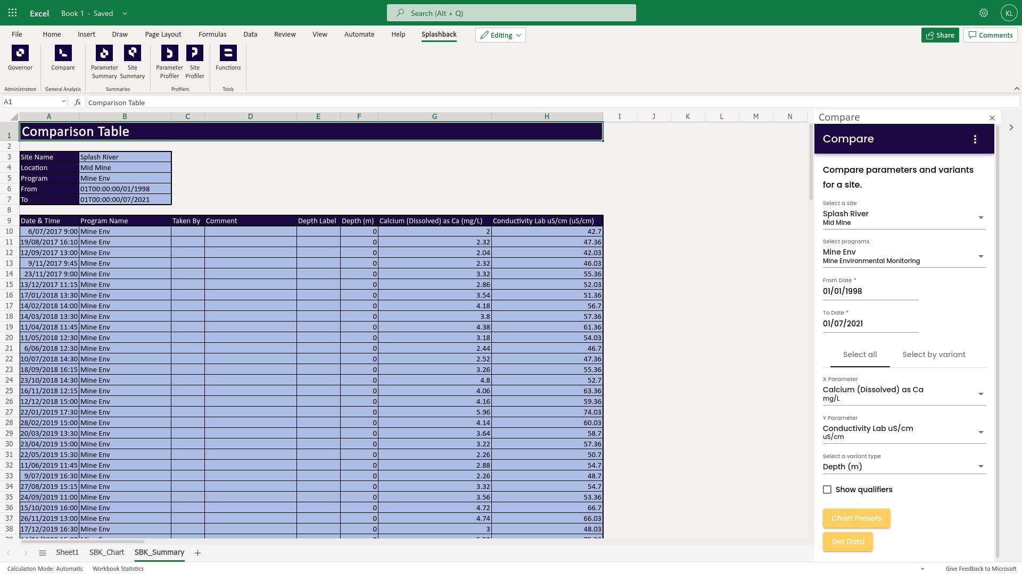Select the Splashback ribbon tab

439,35
